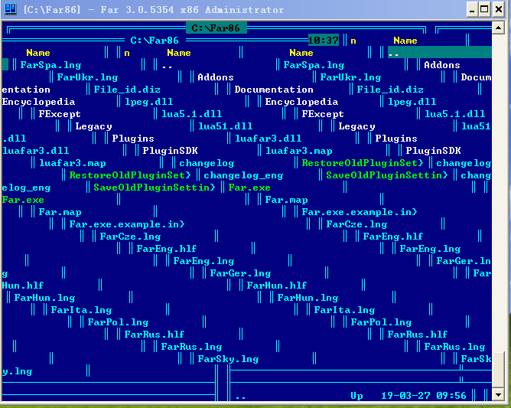511x408 pixels.
Task: Select changelog entry right after luafar3.map
Action: point(207,163)
